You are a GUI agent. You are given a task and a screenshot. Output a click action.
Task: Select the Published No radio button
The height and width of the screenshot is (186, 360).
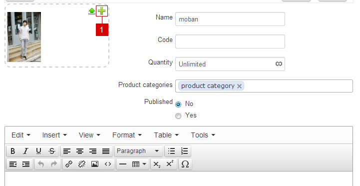click(x=178, y=104)
